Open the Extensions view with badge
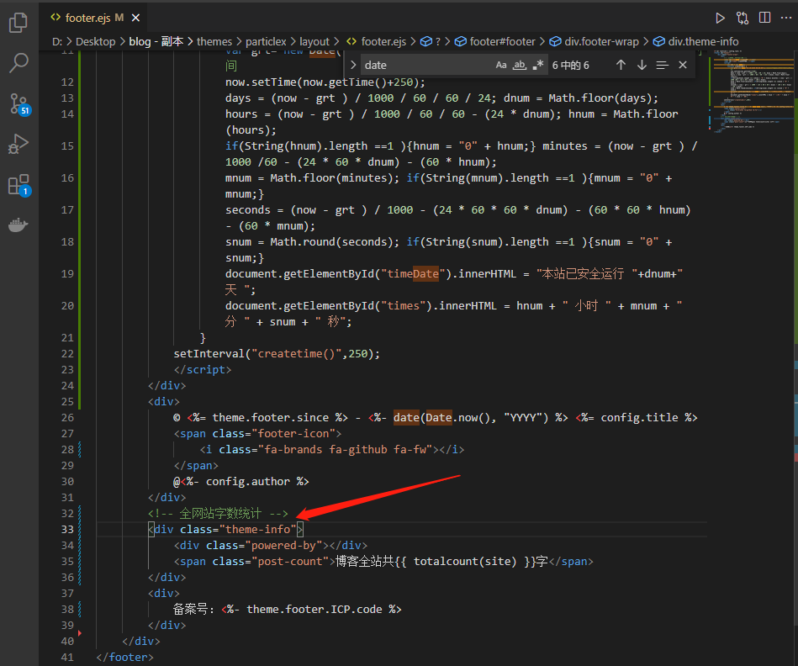 [x=19, y=185]
